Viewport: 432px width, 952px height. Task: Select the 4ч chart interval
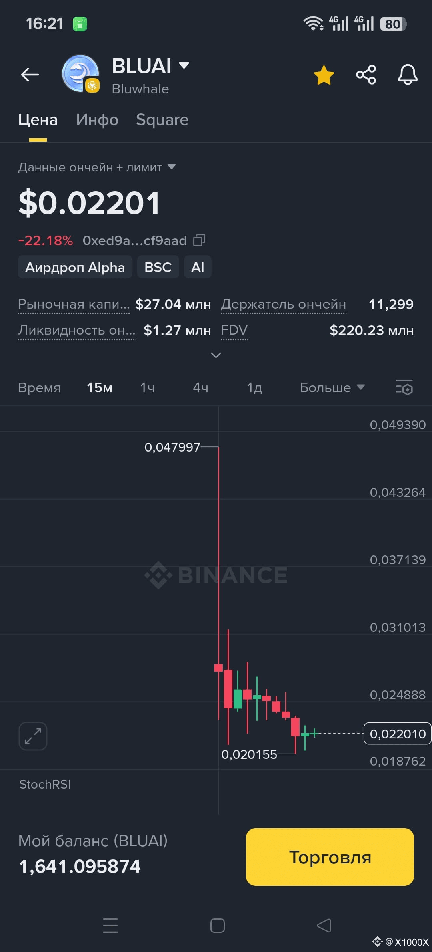tap(200, 387)
